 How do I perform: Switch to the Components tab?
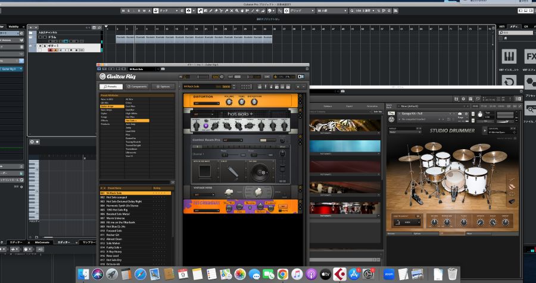tap(138, 86)
